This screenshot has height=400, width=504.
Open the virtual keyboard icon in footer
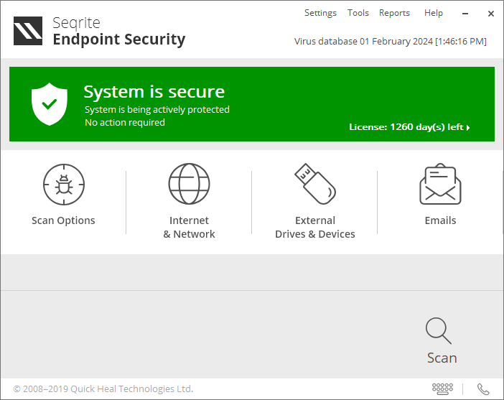tap(442, 389)
